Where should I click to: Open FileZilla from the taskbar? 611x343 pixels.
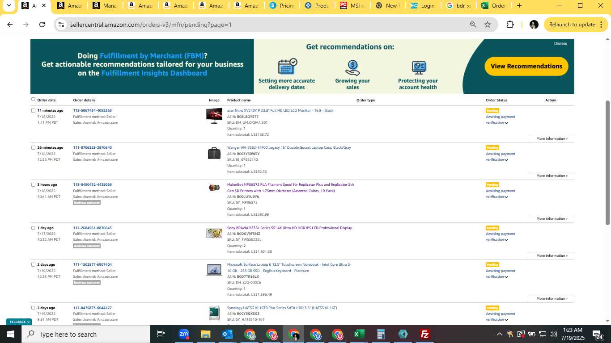(424, 334)
